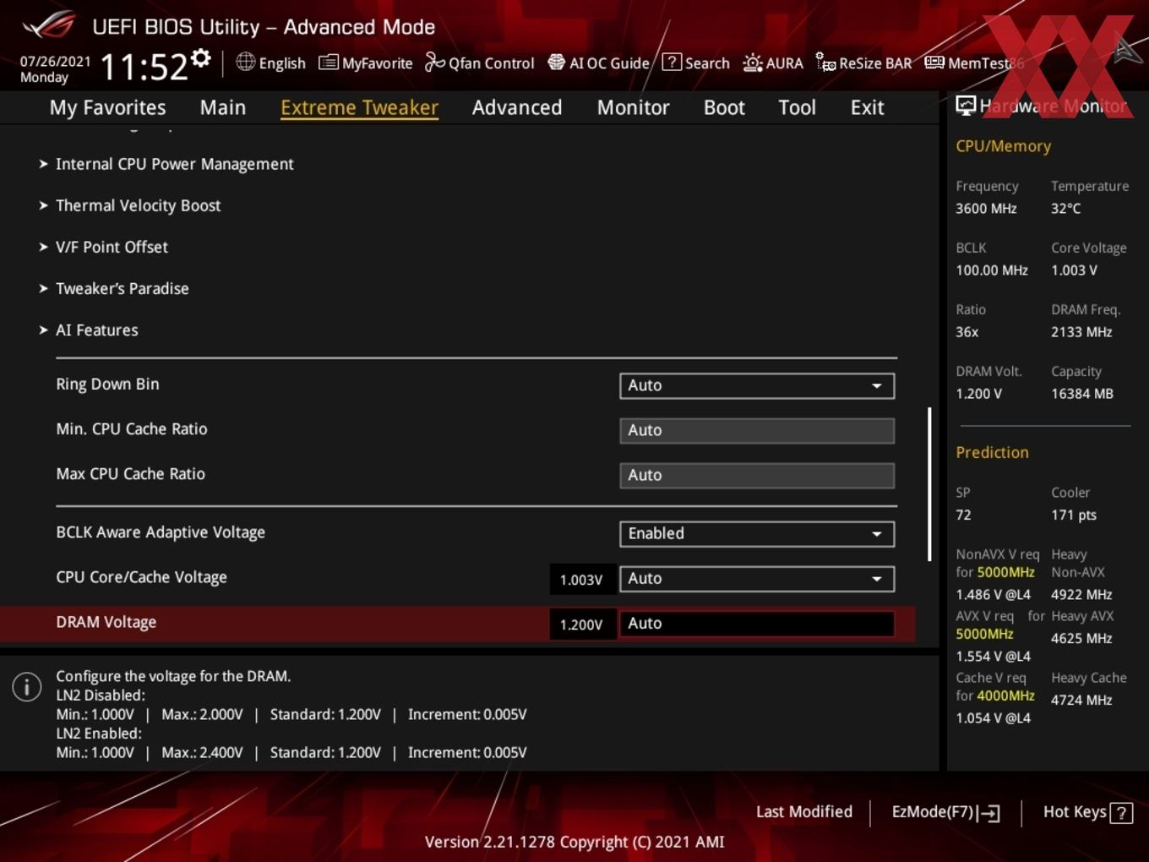This screenshot has width=1149, height=862.
Task: Switch to the Boot tab
Action: tap(724, 107)
